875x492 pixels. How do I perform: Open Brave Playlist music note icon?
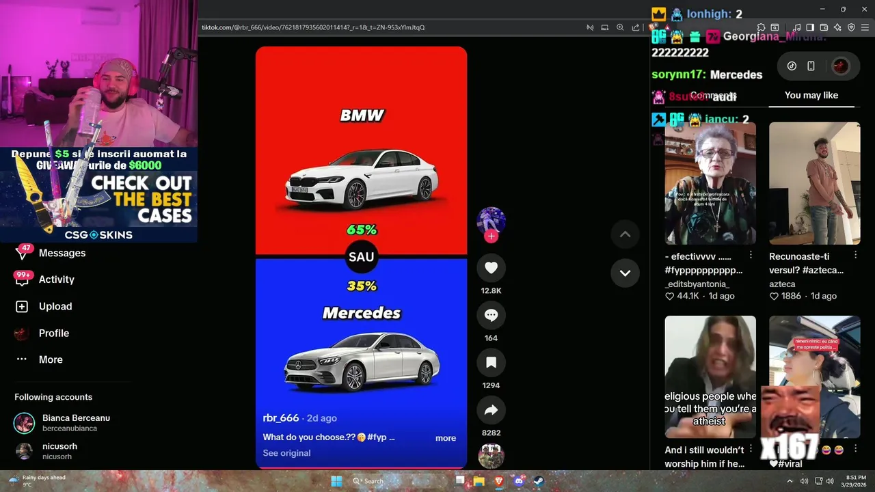tap(797, 27)
